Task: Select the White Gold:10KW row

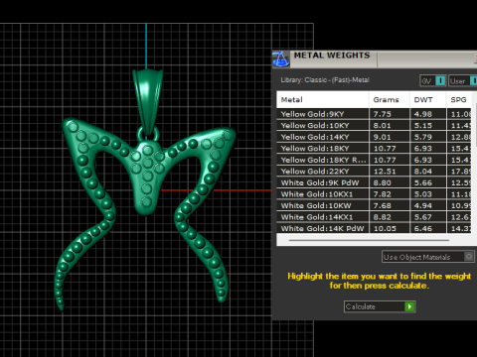Action: pos(374,205)
